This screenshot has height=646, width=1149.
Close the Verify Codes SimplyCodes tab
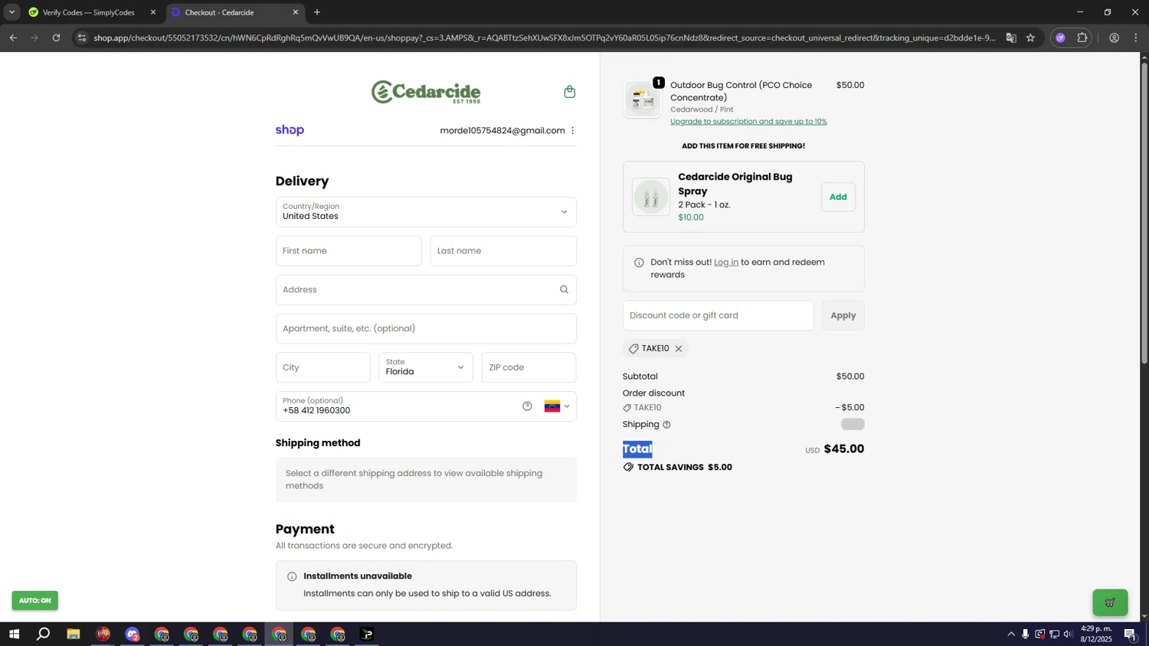click(x=152, y=12)
